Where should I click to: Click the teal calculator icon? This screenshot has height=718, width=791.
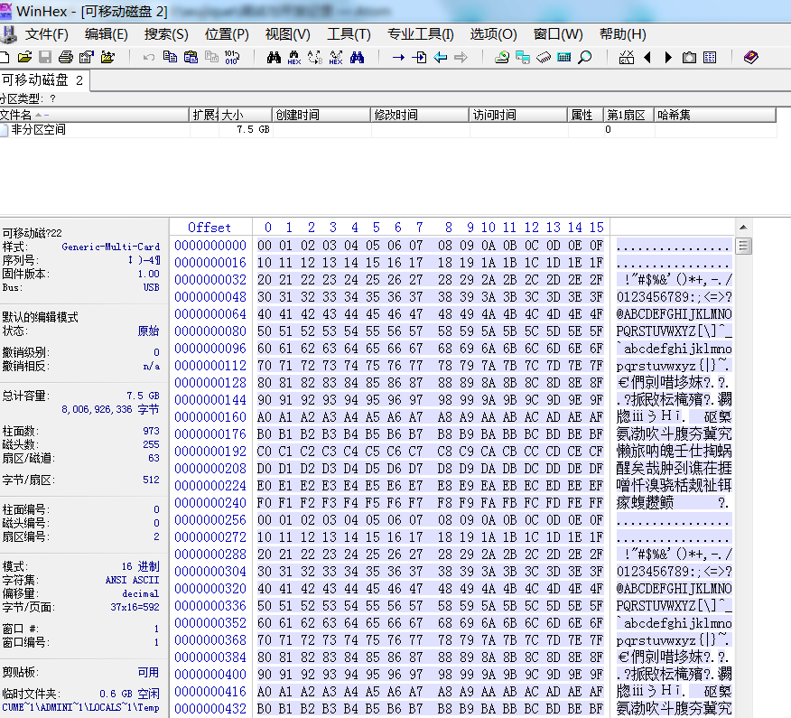coord(564,57)
